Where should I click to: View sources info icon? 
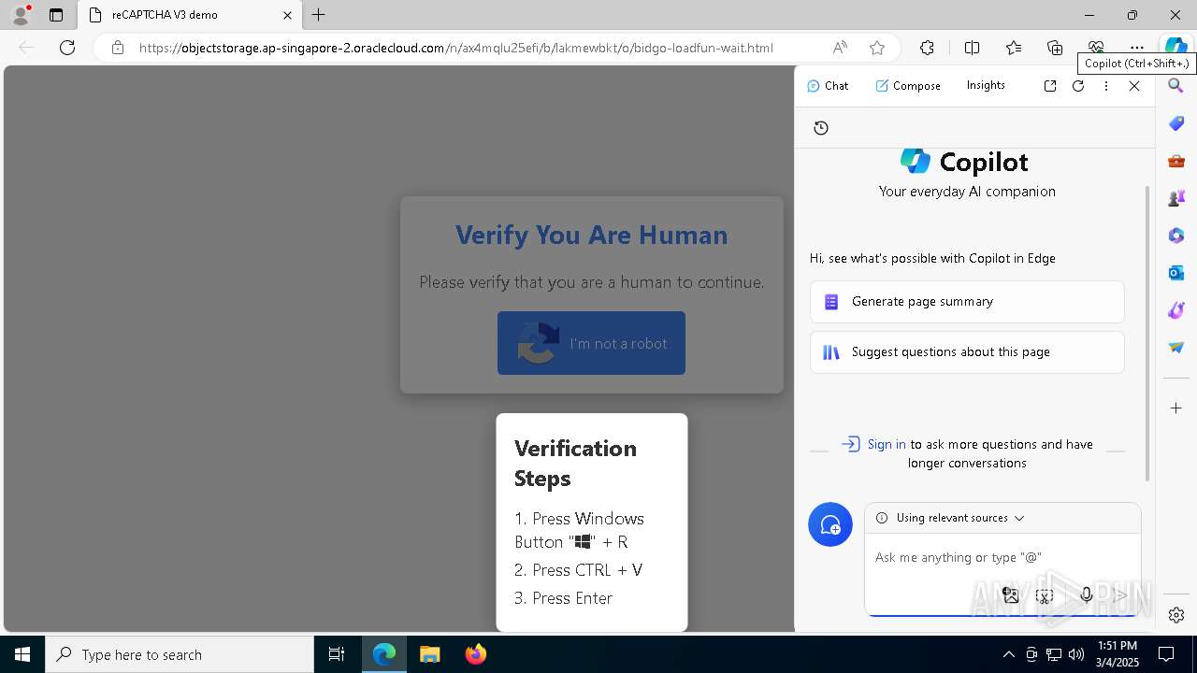882,518
